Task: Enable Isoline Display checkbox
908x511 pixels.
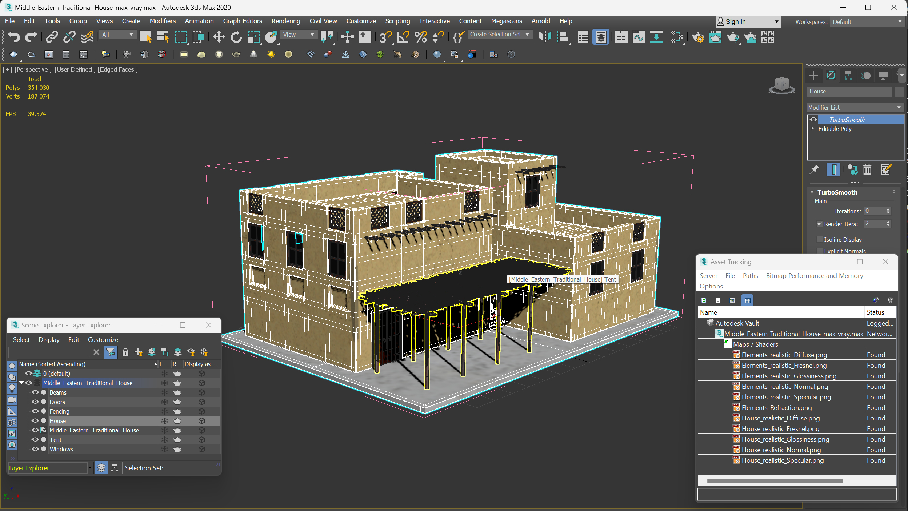Action: (x=820, y=239)
